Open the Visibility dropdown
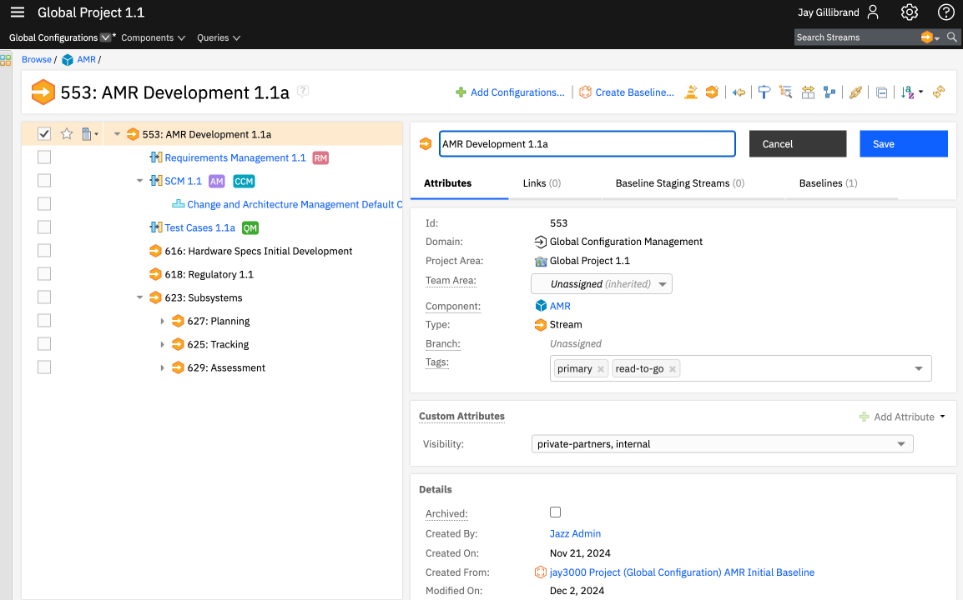The image size is (963, 600). 723,443
